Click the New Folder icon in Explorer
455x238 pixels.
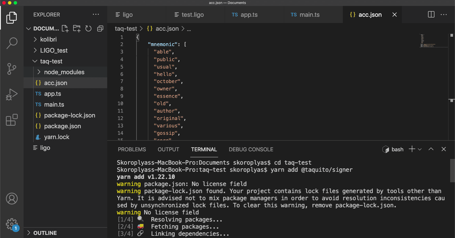(77, 28)
